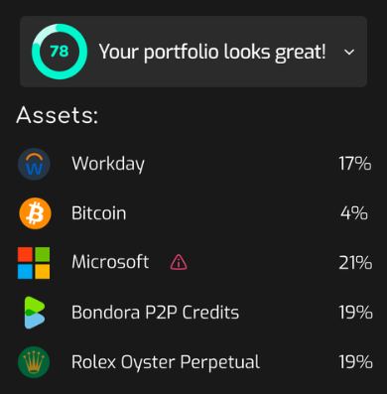Screen dimensions: 387x394
Task: Click the green Rolex crown icon
Action: [x=34, y=362]
